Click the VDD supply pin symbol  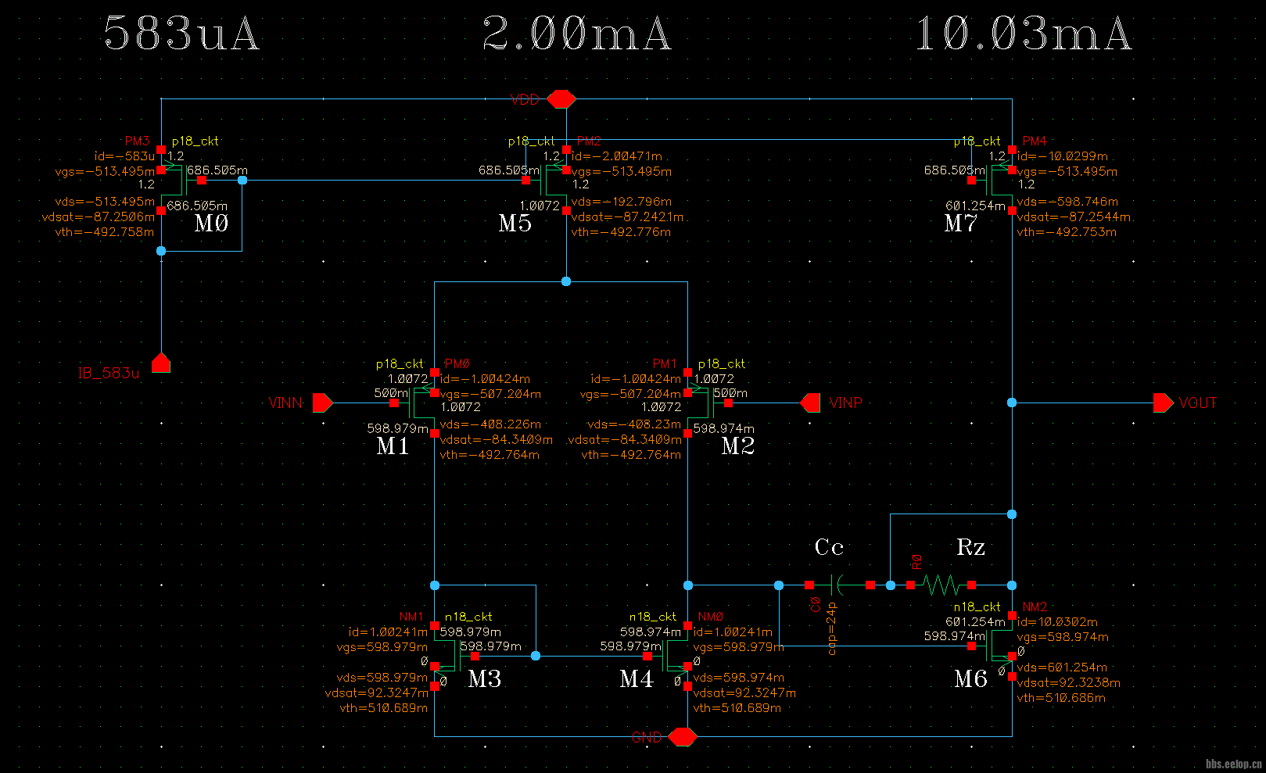[561, 99]
